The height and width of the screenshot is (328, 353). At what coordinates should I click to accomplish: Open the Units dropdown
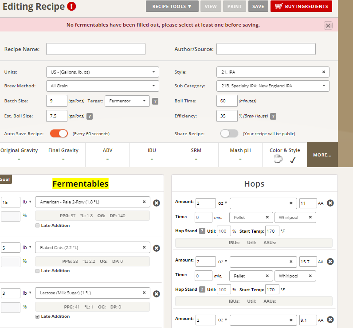coord(102,72)
